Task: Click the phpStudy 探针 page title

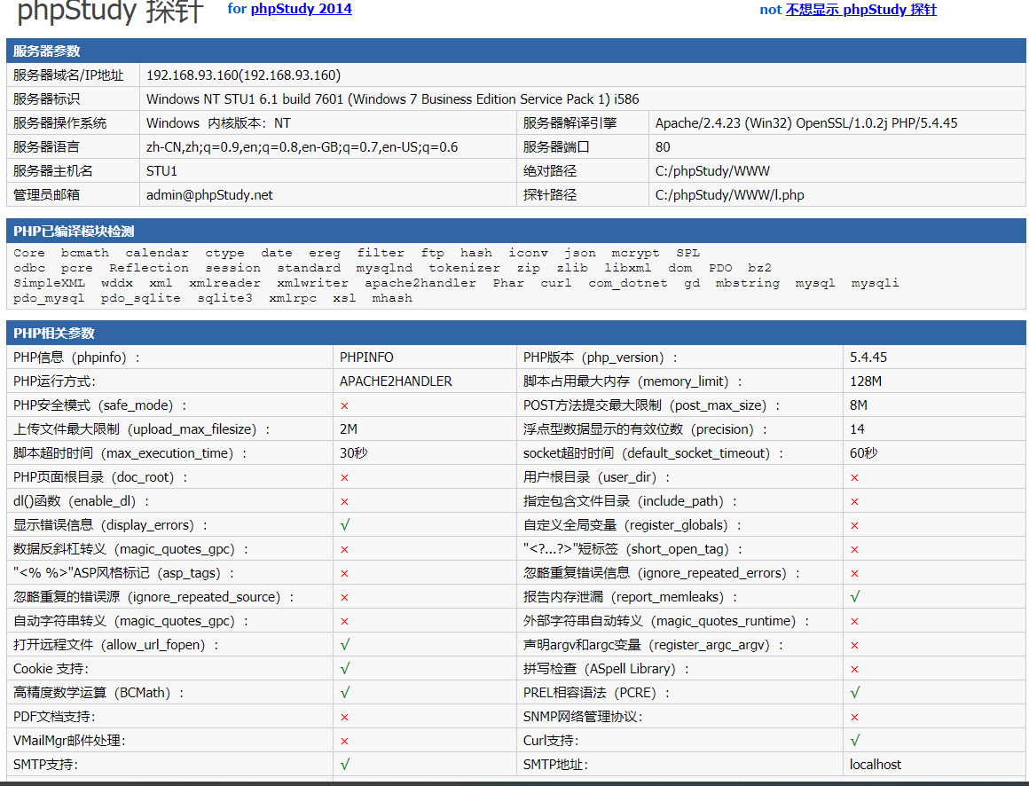Action: [x=110, y=12]
